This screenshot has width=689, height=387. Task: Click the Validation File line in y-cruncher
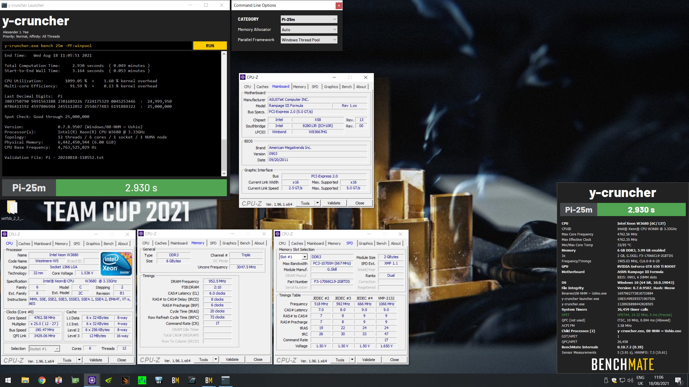tap(54, 157)
